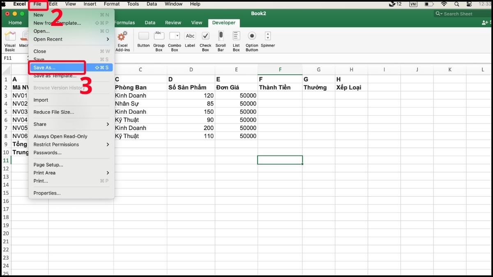Open Control Center in menu bar
The width and height of the screenshot is (493, 277).
[468, 4]
